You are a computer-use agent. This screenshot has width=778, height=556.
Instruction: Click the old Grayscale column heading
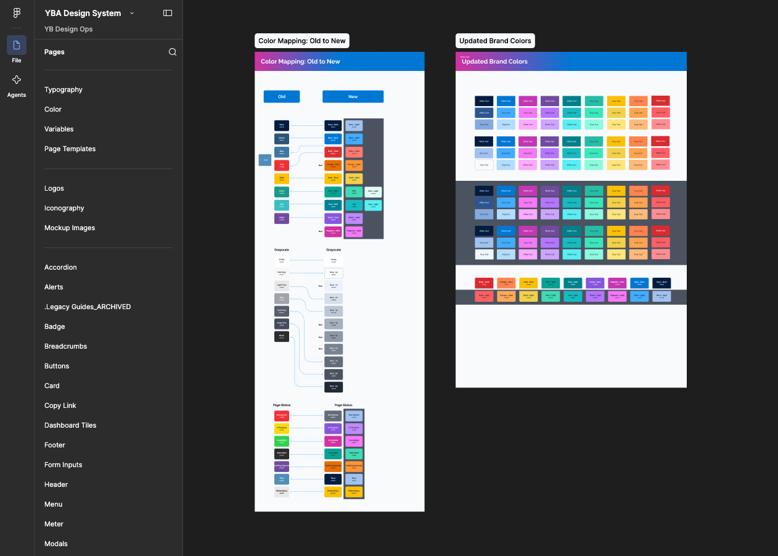point(282,250)
